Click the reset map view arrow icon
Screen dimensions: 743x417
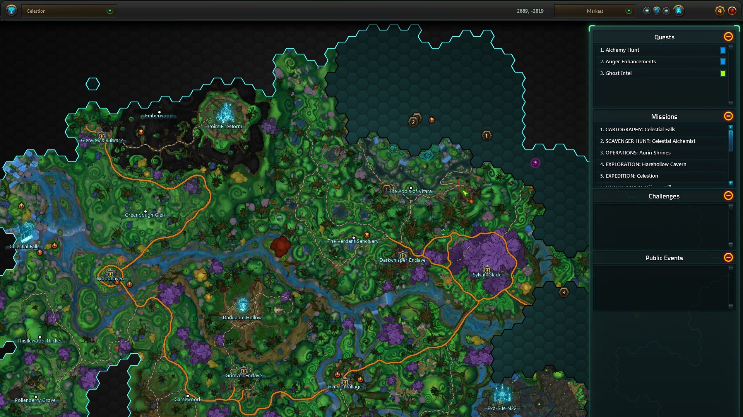657,11
